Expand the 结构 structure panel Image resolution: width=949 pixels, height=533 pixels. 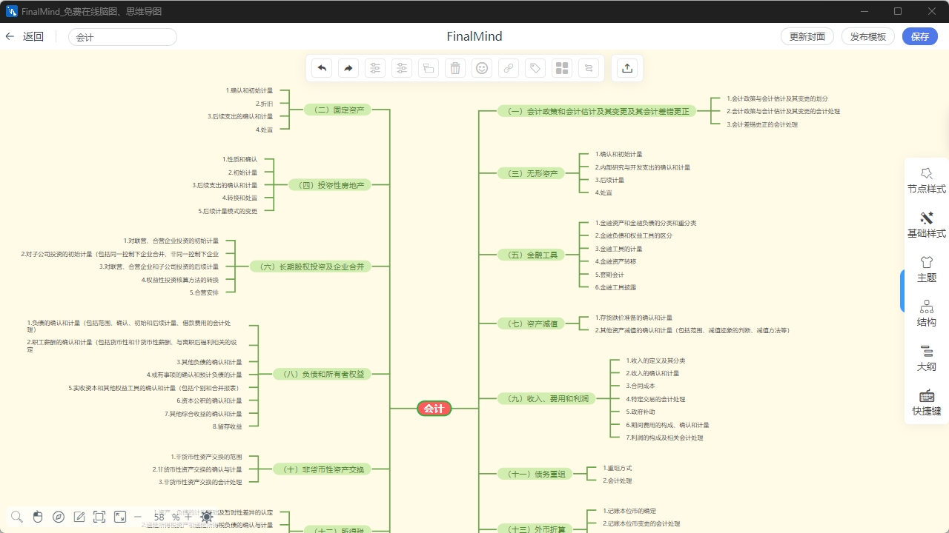pyautogui.click(x=926, y=313)
